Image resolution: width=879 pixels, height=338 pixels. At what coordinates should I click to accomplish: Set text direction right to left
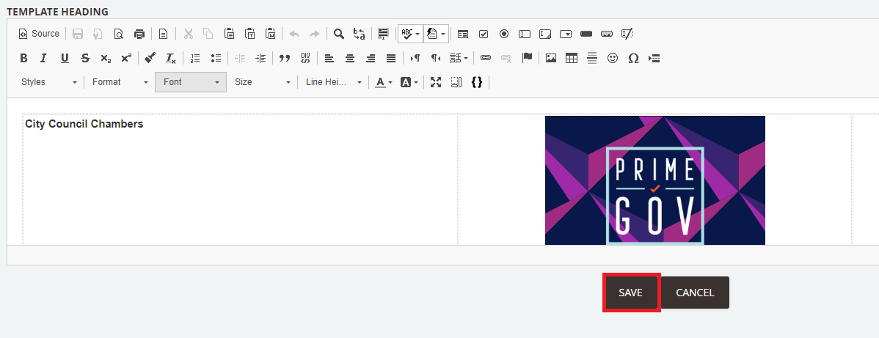[436, 58]
